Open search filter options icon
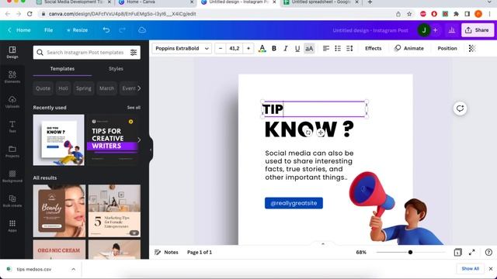 tap(134, 53)
